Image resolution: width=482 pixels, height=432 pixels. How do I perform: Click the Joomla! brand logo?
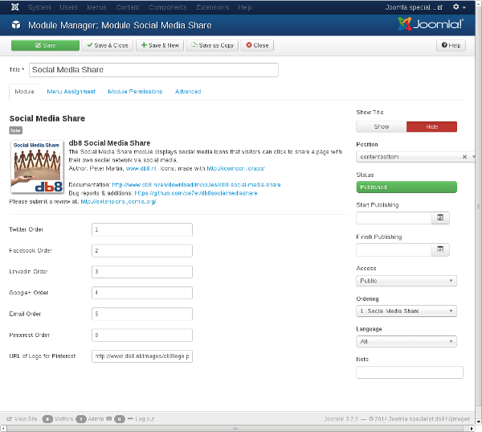(431, 24)
